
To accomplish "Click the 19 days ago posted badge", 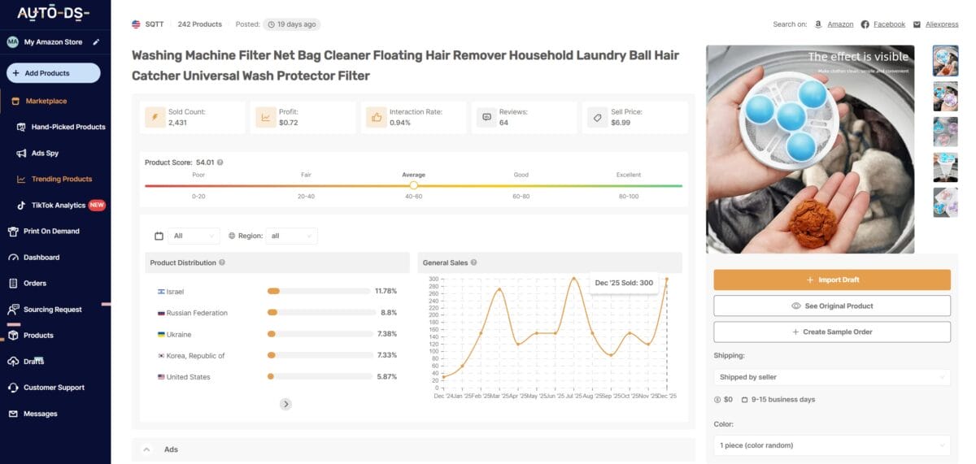I will 291,24.
